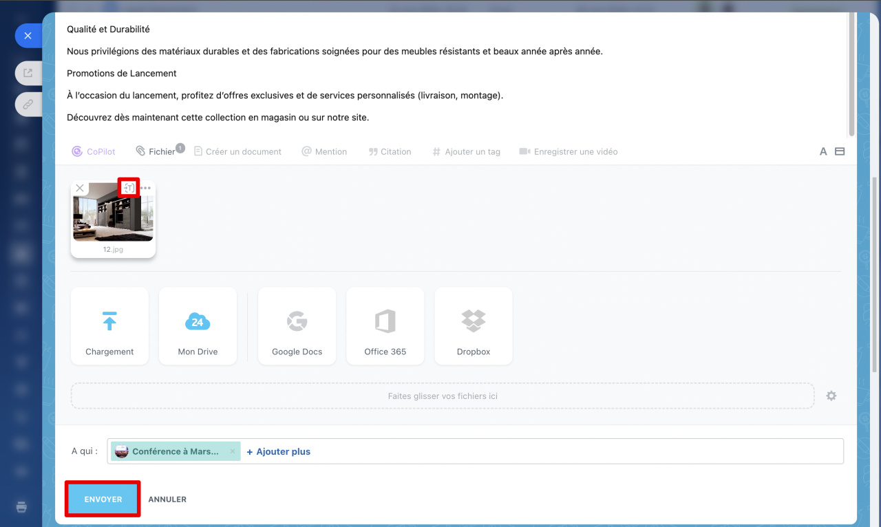This screenshot has width=881, height=527.
Task: Send the post with ENVOYER
Action: 103,499
